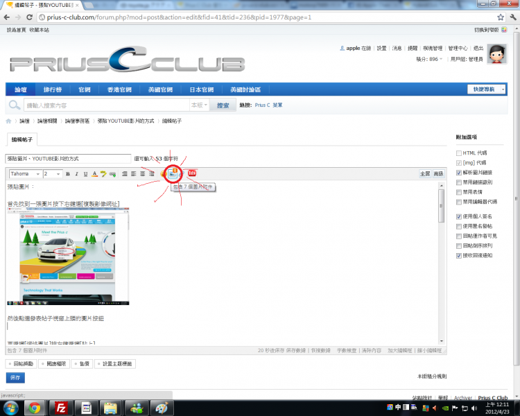Click the search magnifier icon

15,105
